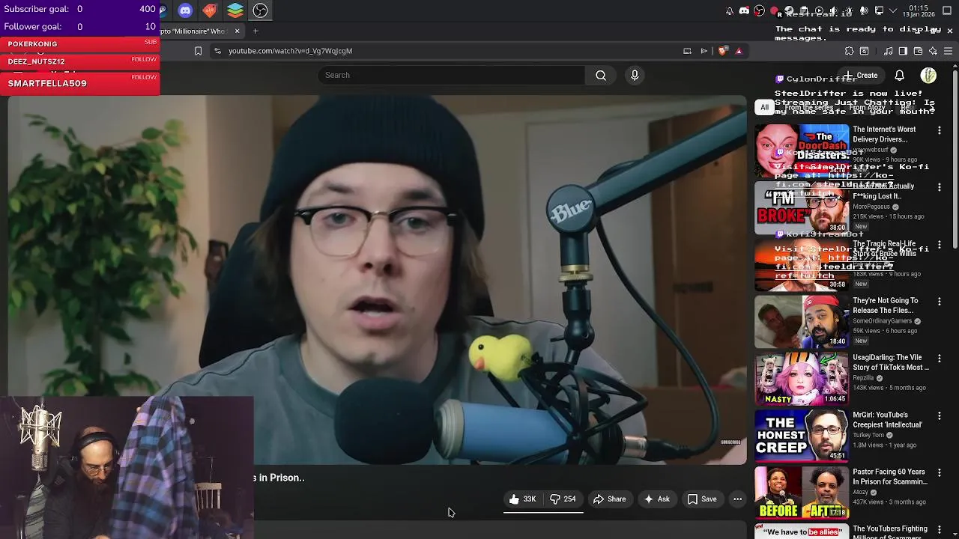Open the Ask AI button
This screenshot has width=959, height=539.
[656, 499]
